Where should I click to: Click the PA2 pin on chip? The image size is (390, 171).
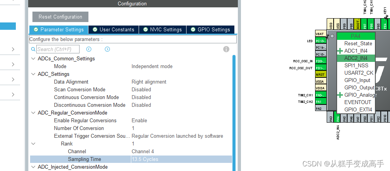(320, 108)
